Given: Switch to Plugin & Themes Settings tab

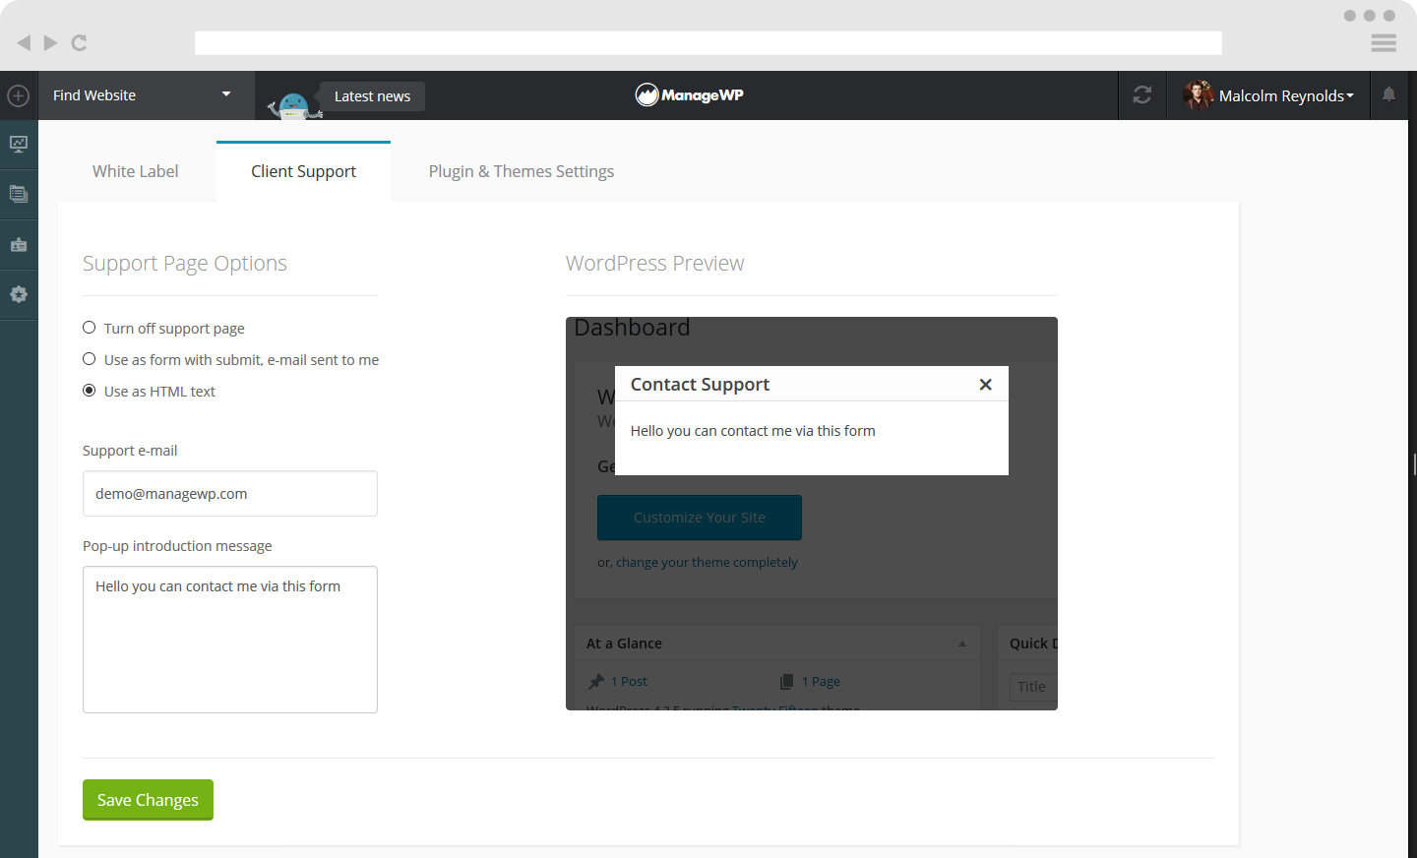Looking at the screenshot, I should pos(522,171).
